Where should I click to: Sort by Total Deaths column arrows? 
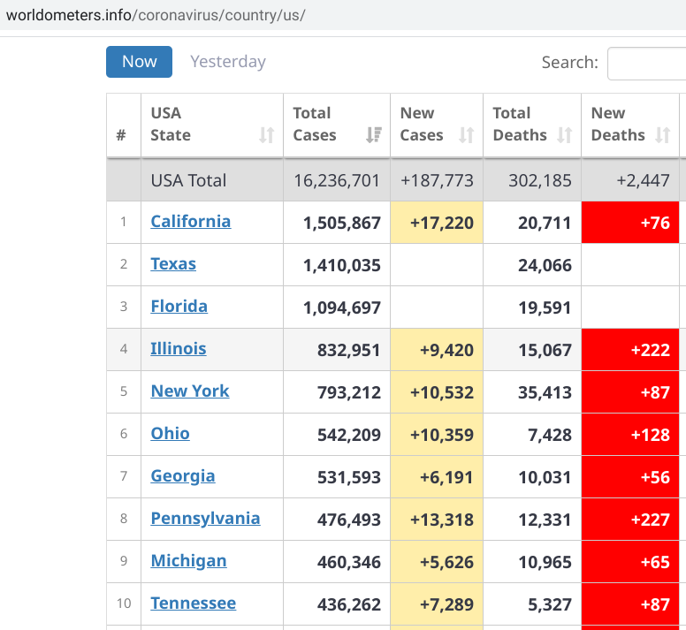[x=564, y=135]
